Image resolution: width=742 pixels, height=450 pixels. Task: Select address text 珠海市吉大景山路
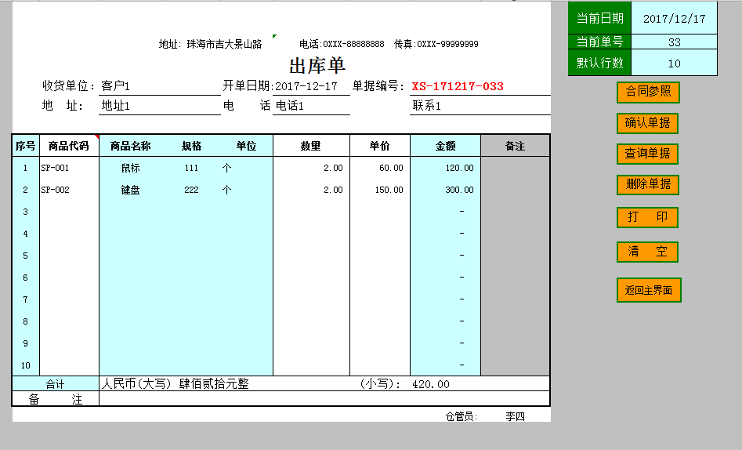pyautogui.click(x=224, y=44)
